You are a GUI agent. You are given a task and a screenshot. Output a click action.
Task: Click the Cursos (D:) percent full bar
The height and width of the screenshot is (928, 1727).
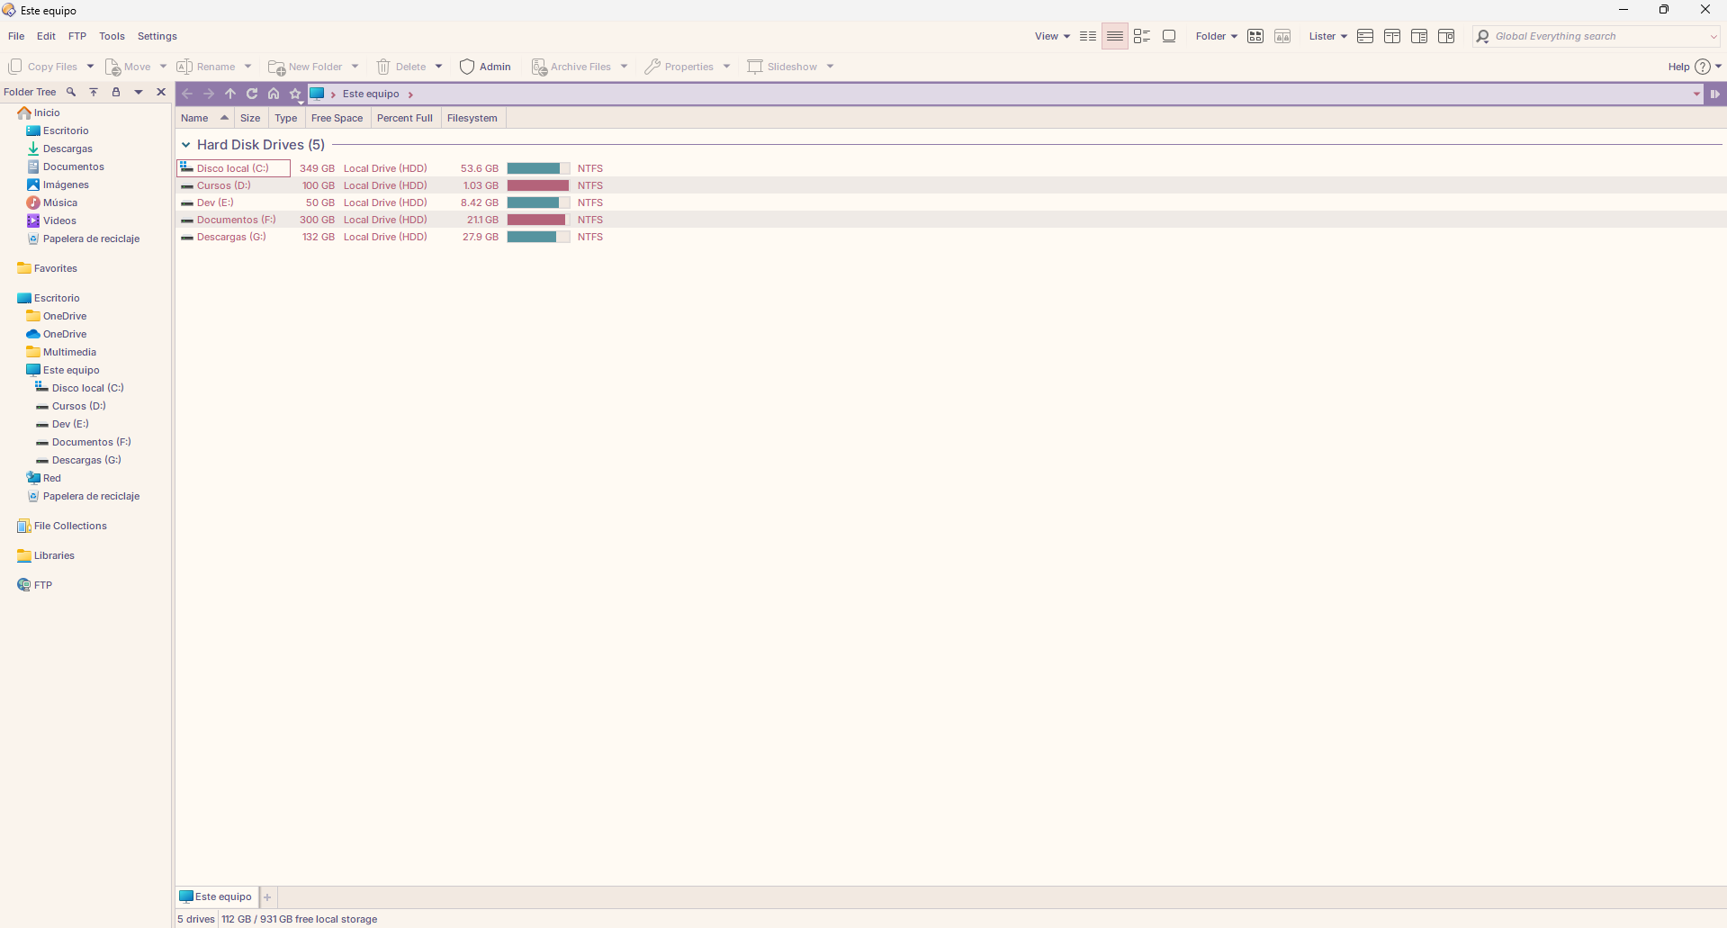538,185
